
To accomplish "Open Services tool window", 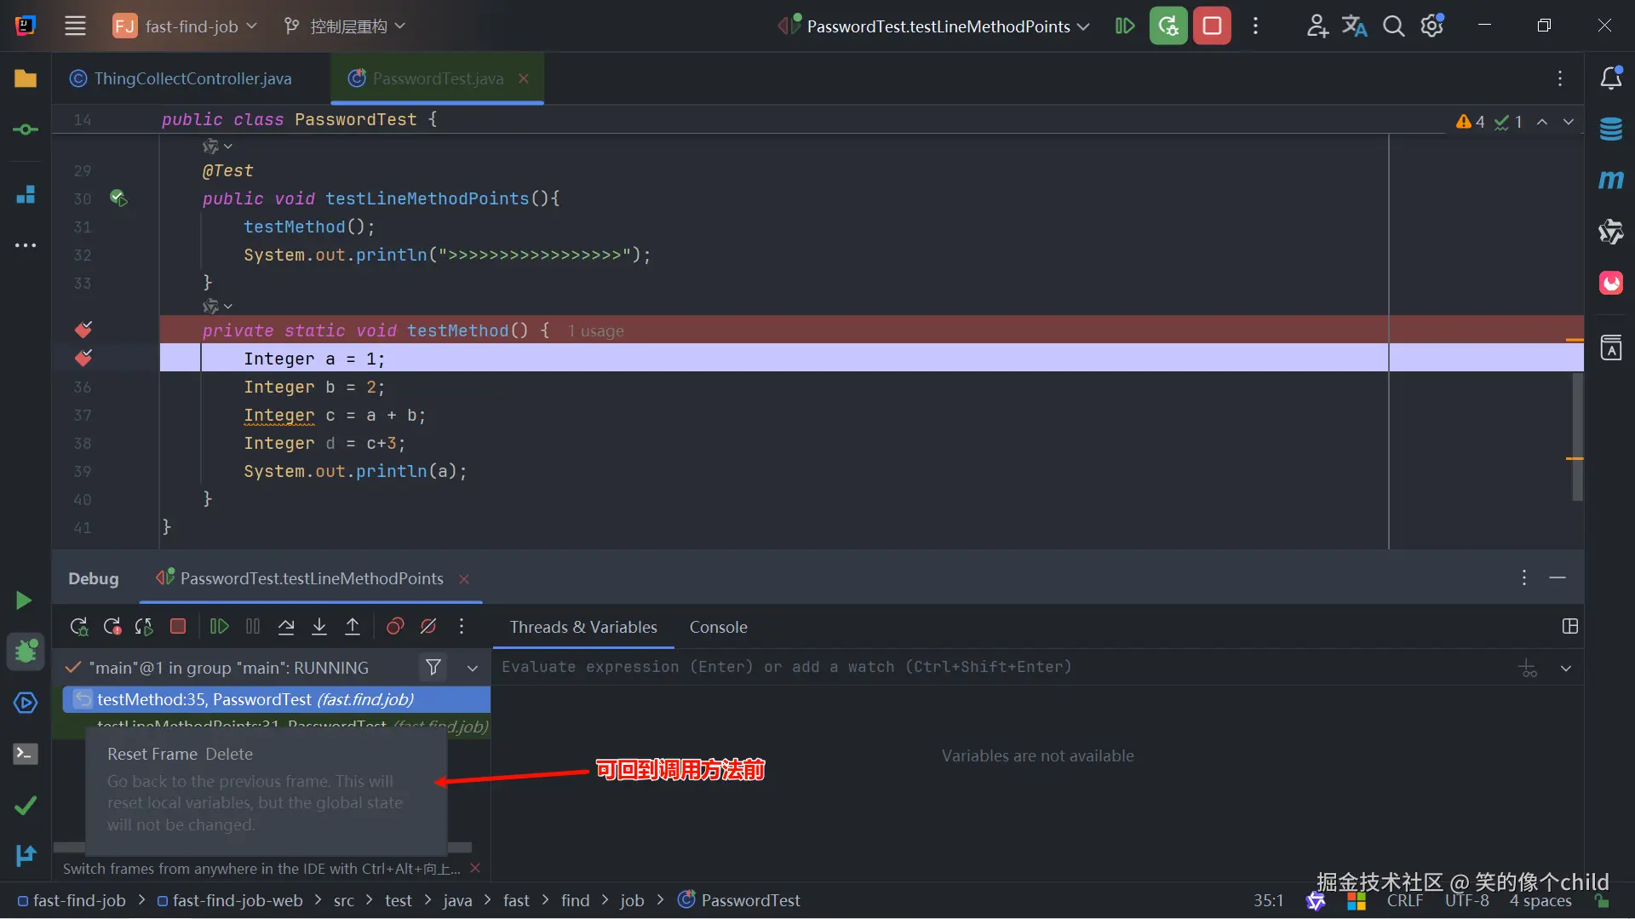I will [x=26, y=703].
